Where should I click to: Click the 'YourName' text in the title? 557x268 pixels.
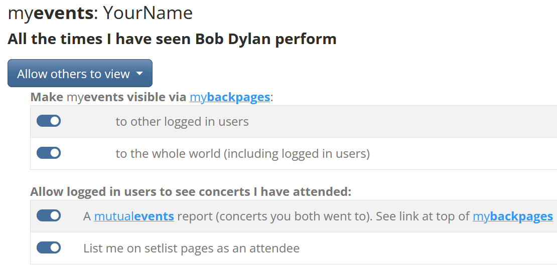click(x=148, y=13)
